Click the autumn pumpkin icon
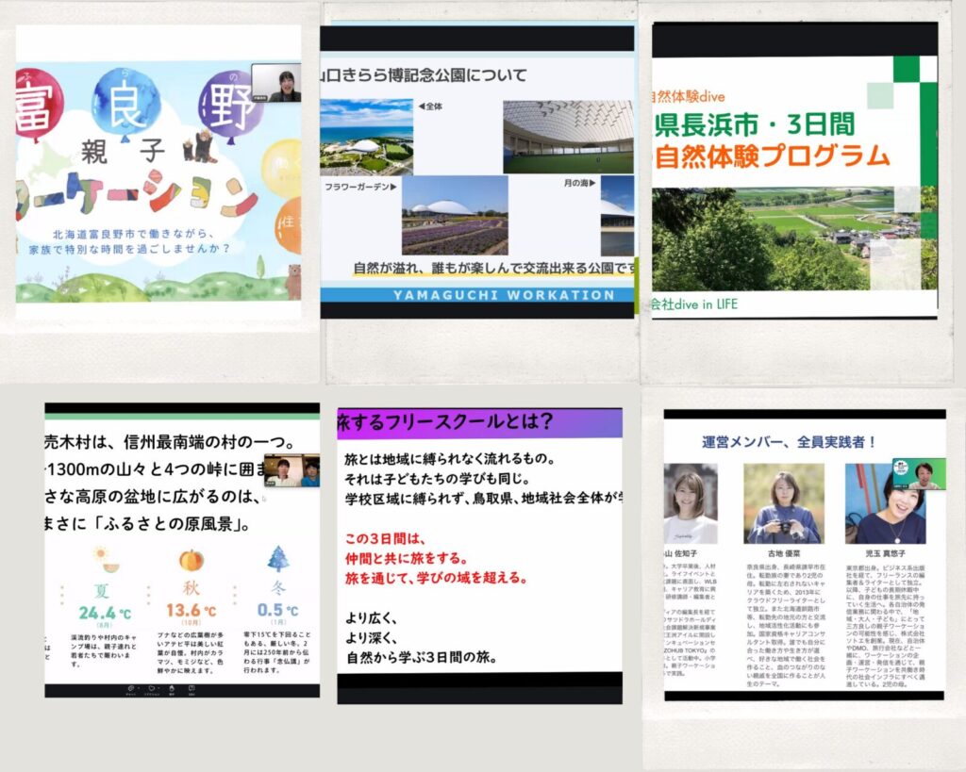The width and height of the screenshot is (966, 772). click(192, 561)
